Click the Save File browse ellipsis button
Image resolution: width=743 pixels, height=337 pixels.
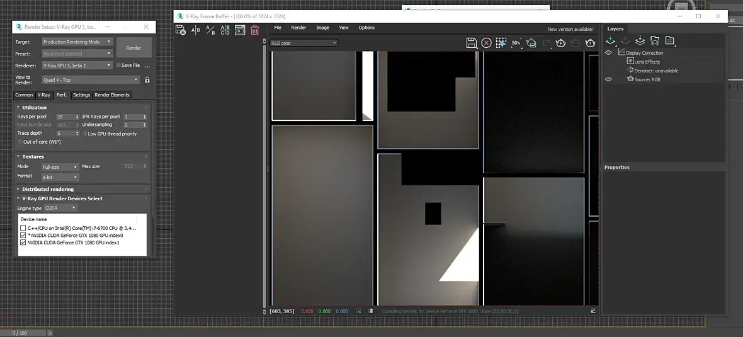(x=147, y=66)
